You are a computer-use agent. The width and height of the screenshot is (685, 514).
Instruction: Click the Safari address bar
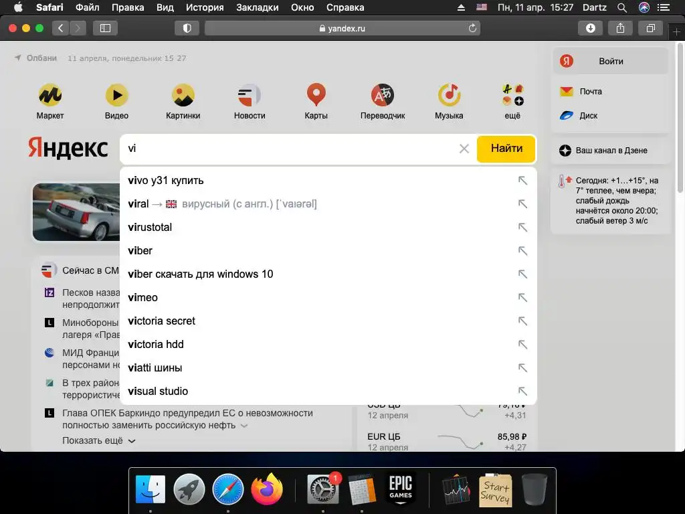(342, 28)
